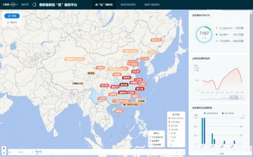The height and width of the screenshot is (157, 253).
Task: Zoom out the map with the minus button
Action: (x=4, y=153)
